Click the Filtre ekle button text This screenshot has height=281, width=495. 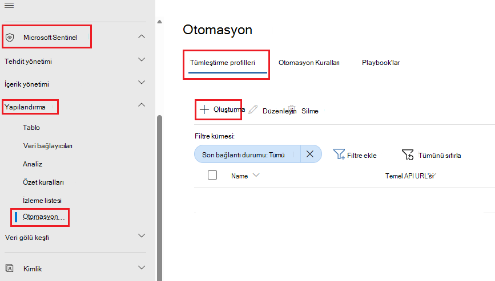point(362,155)
